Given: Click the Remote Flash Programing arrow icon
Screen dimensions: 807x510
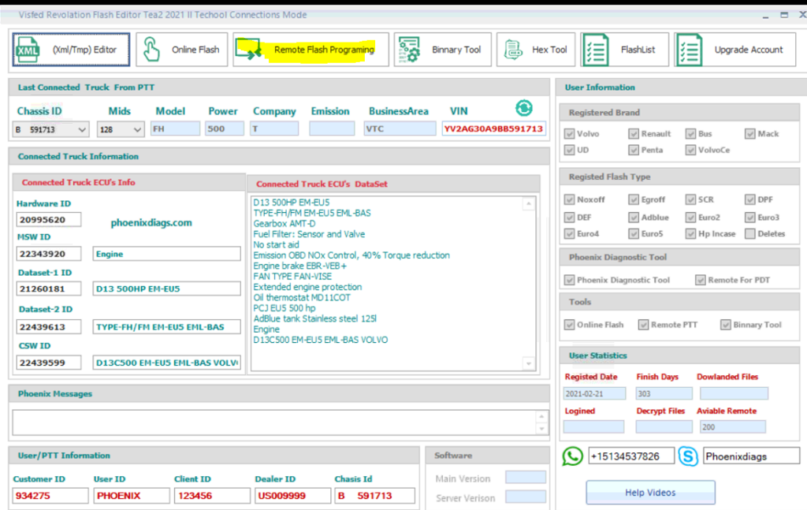Looking at the screenshot, I should pyautogui.click(x=248, y=50).
